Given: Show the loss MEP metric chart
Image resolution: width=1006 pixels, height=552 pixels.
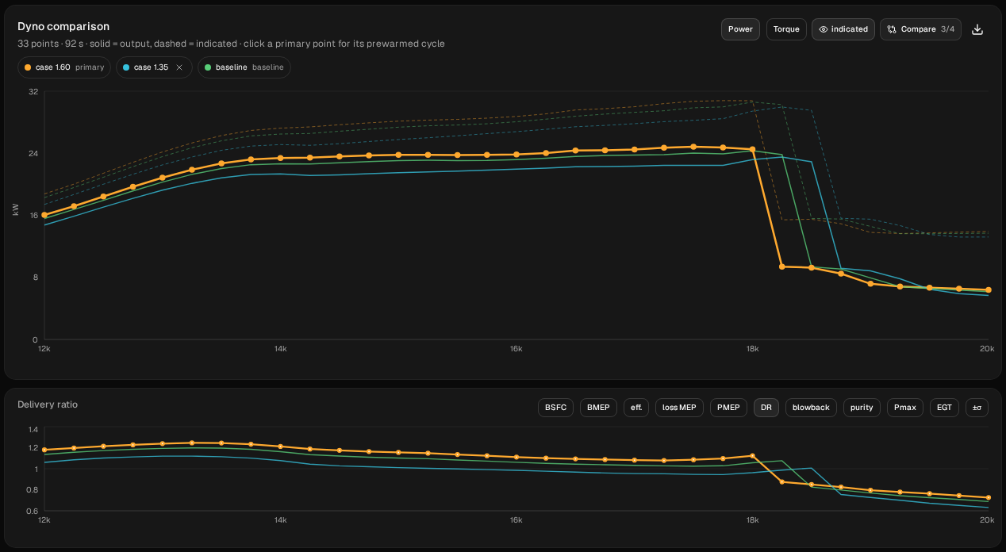Looking at the screenshot, I should [x=679, y=408].
